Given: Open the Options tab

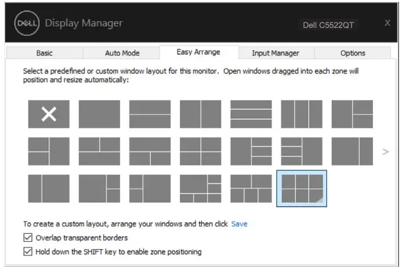Looking at the screenshot, I should click(x=352, y=53).
